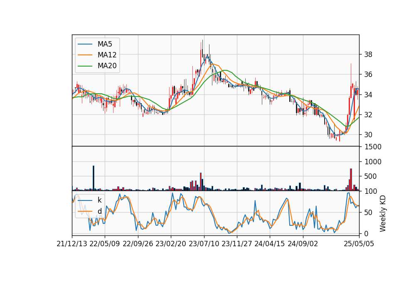Click the d legend label in KD panel
The image size is (399, 287).
click(x=99, y=211)
